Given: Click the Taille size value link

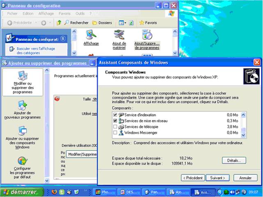Looking at the screenshot, I should tap(95, 99).
